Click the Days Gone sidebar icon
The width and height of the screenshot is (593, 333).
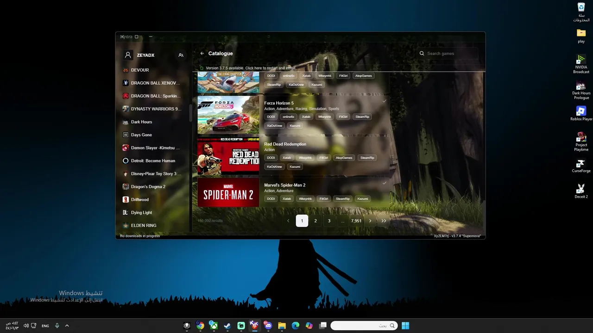pos(126,135)
